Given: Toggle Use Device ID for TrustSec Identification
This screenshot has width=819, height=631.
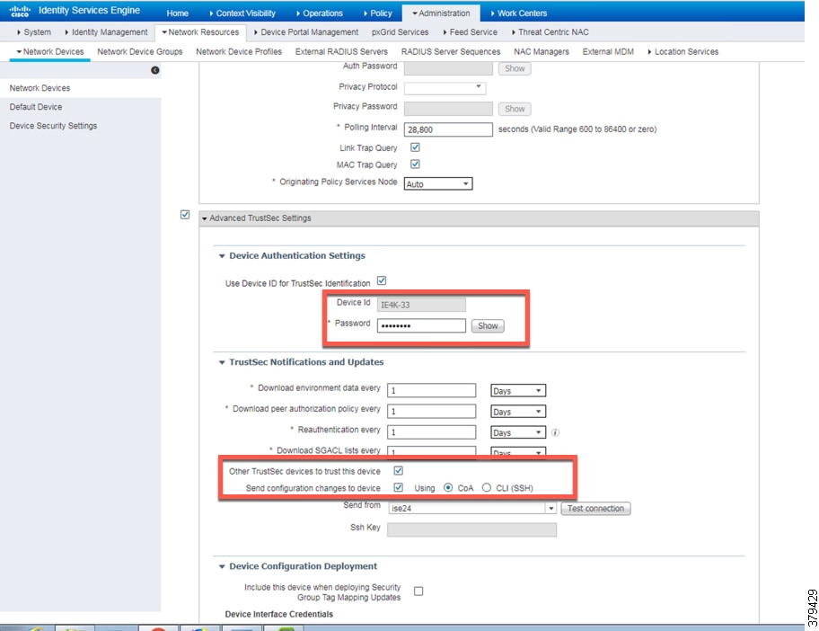Looking at the screenshot, I should pos(382,280).
